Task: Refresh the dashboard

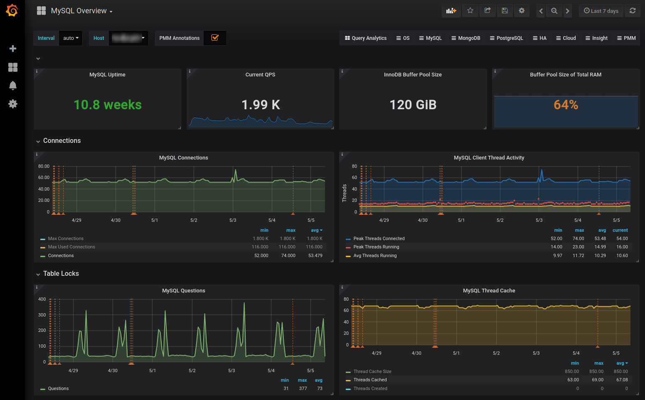Action: point(633,11)
